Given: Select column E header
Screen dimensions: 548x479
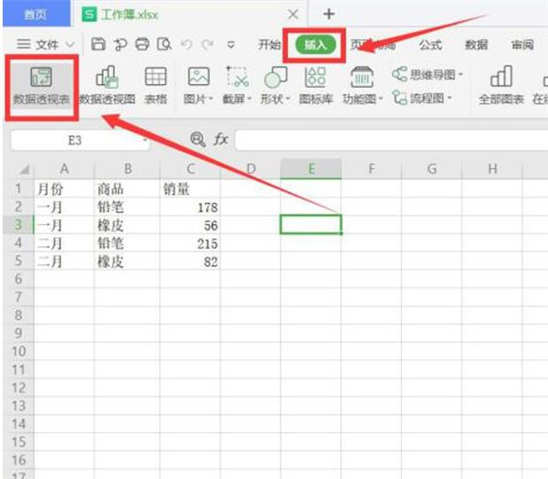Looking at the screenshot, I should (311, 169).
